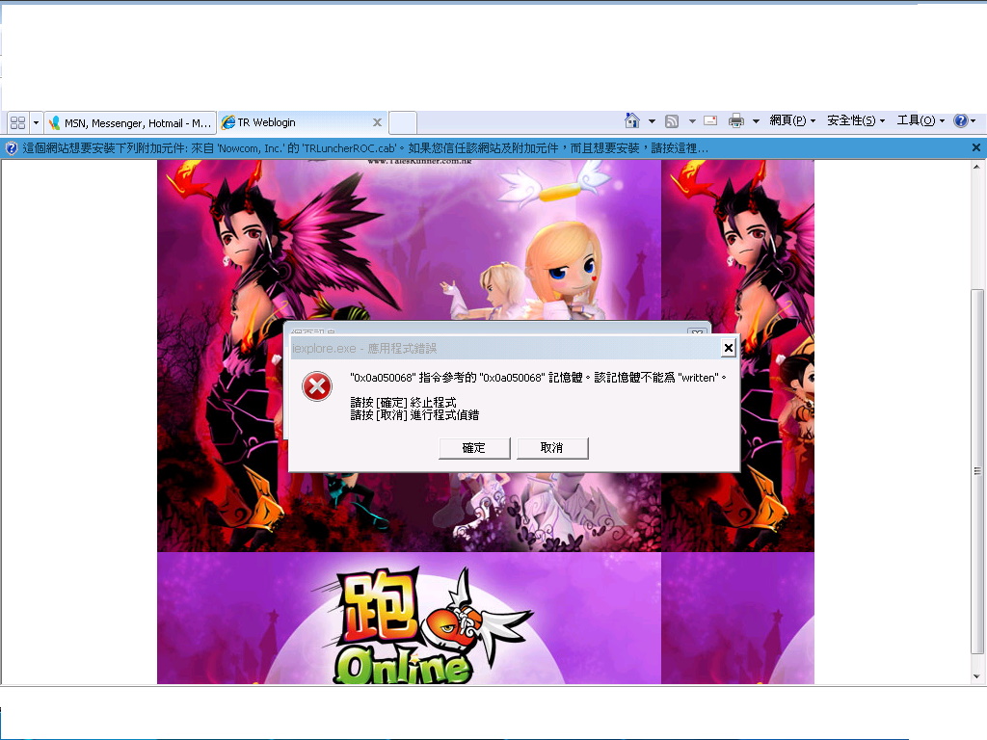Click 取消 to debug the program

pos(552,448)
